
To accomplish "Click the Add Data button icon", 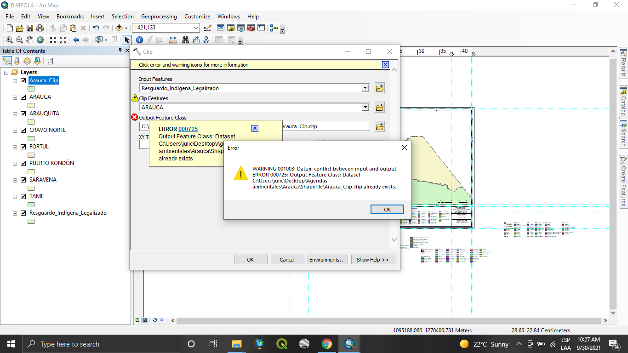I will (x=119, y=28).
